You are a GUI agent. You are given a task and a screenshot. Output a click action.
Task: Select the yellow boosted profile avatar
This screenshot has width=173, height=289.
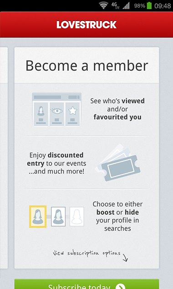38,217
